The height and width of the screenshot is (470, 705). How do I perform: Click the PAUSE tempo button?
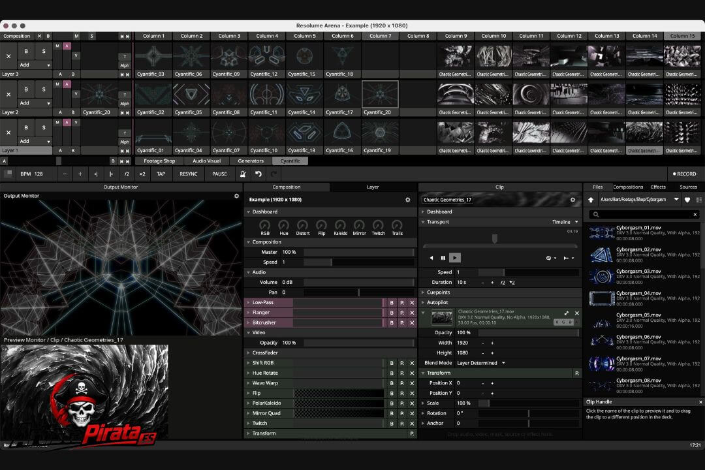click(219, 174)
